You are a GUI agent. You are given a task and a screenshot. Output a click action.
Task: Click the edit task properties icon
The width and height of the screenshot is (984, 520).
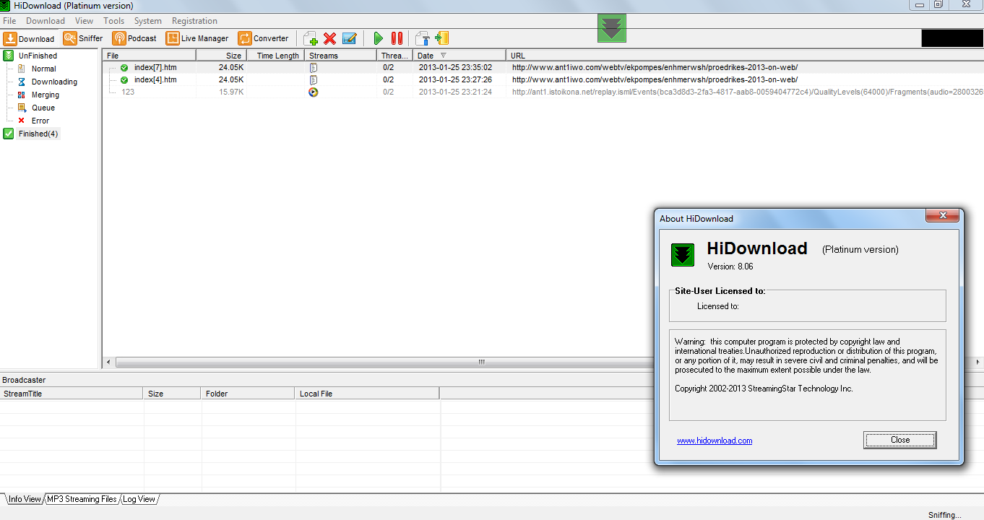pyautogui.click(x=350, y=38)
